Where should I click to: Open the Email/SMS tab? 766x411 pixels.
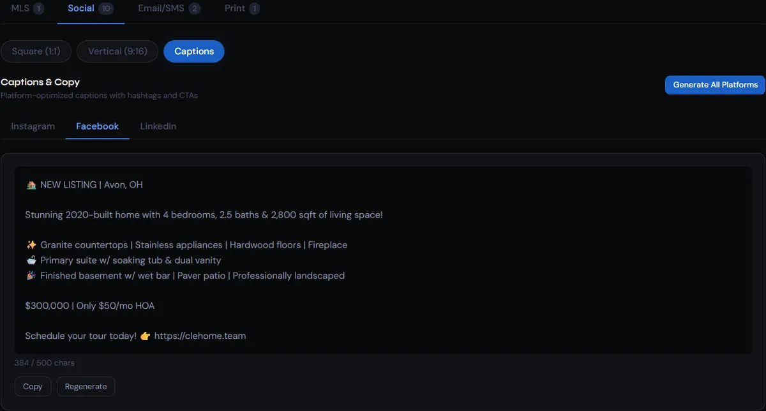pyautogui.click(x=169, y=8)
